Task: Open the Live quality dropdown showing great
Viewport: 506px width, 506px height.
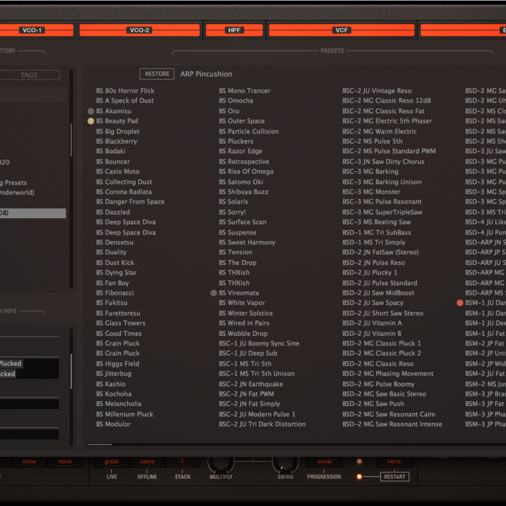Action: pos(111,462)
